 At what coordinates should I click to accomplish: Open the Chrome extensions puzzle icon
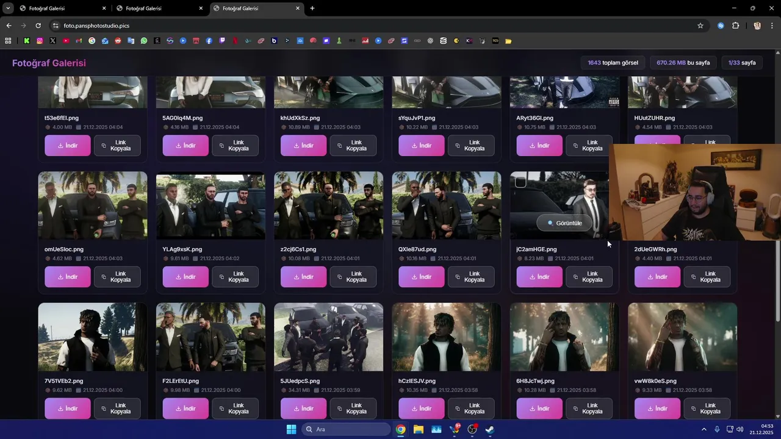735,26
